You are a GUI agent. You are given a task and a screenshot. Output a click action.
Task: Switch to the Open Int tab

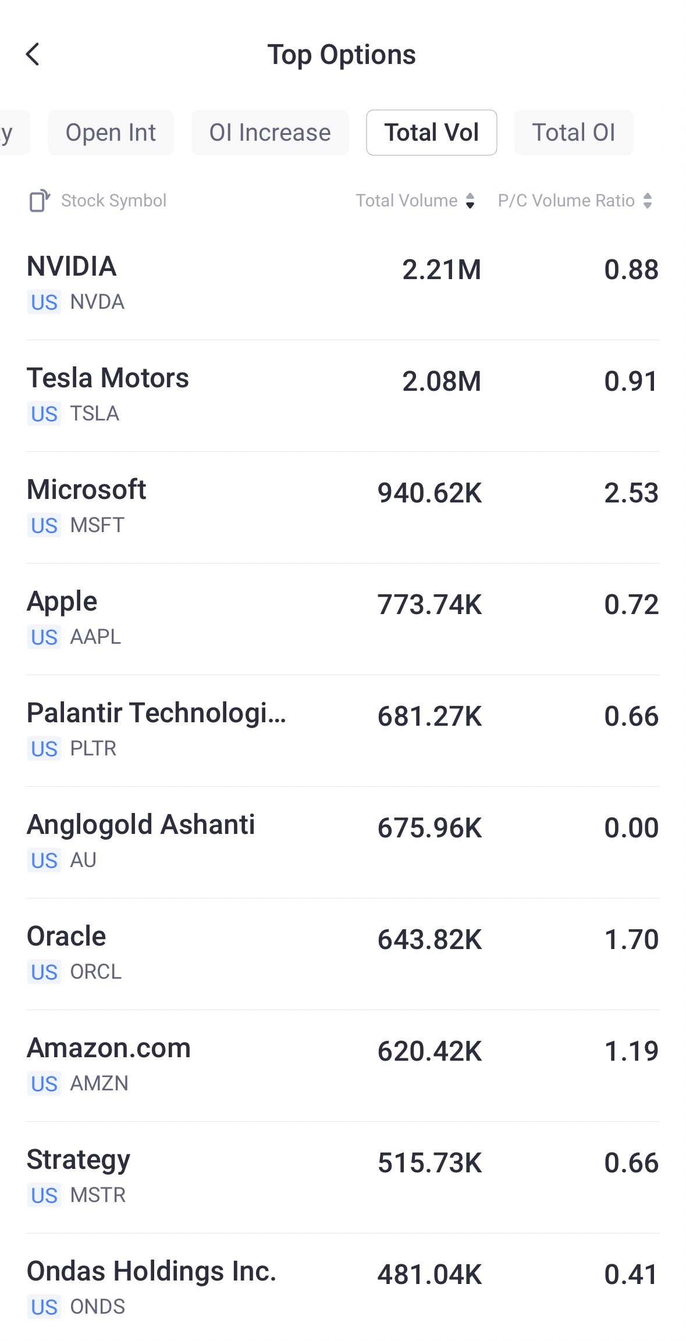coord(111,133)
